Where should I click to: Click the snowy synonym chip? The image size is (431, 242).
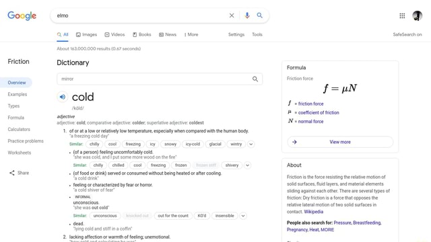pos(170,144)
